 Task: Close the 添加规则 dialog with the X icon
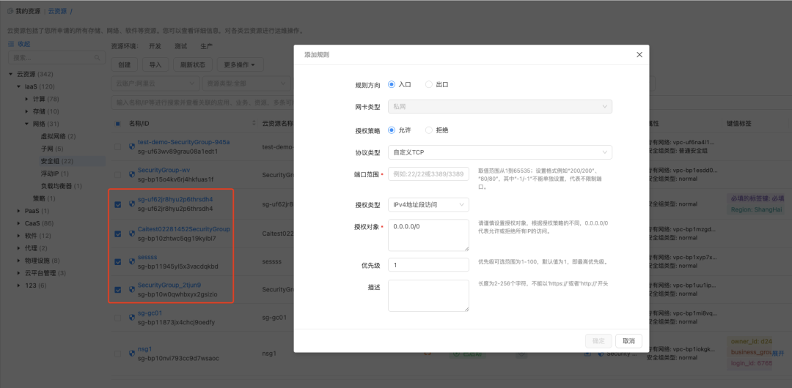(x=639, y=54)
